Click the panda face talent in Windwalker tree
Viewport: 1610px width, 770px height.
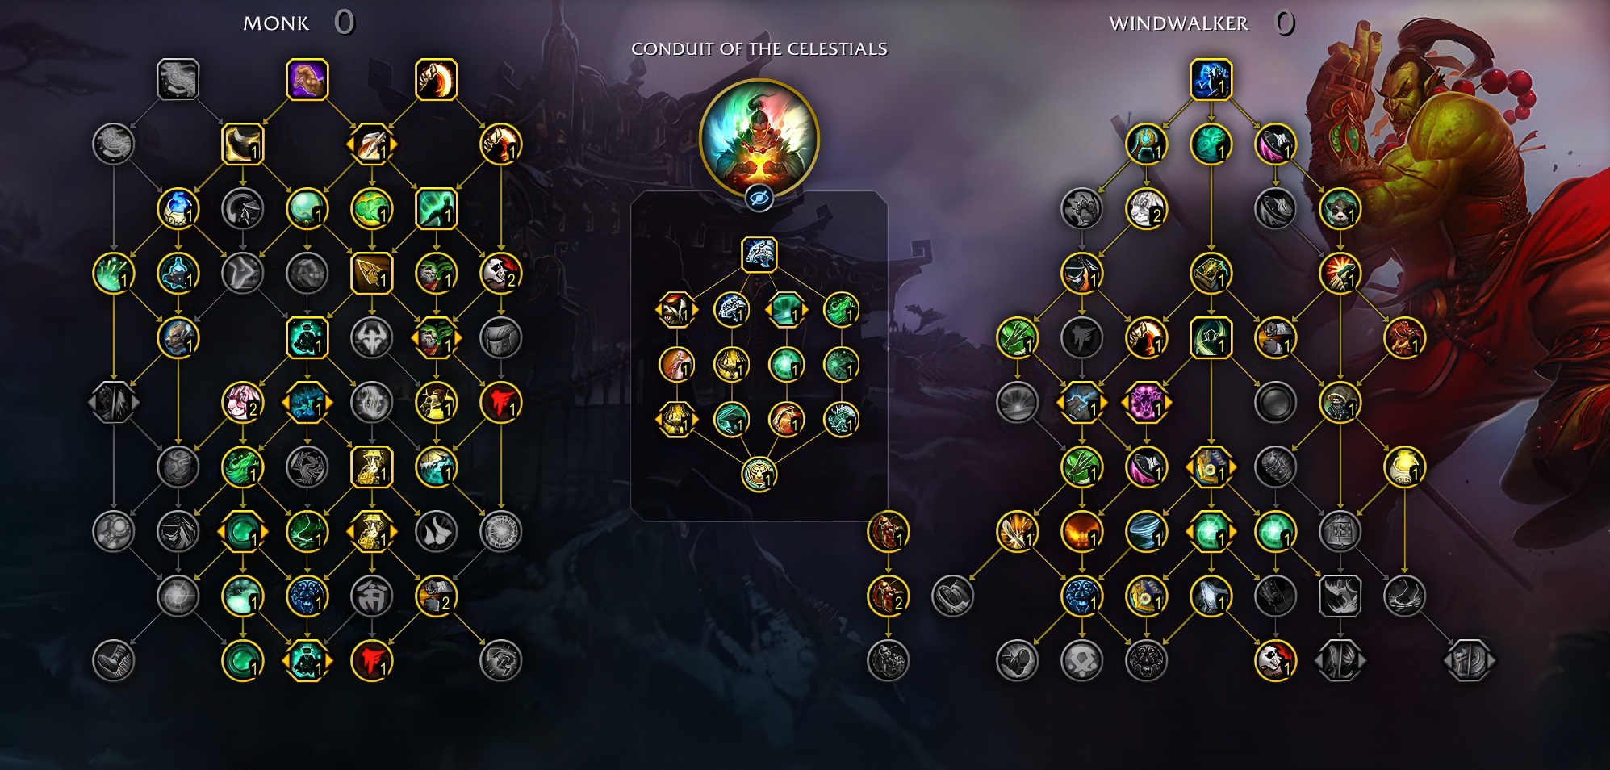tap(1340, 209)
